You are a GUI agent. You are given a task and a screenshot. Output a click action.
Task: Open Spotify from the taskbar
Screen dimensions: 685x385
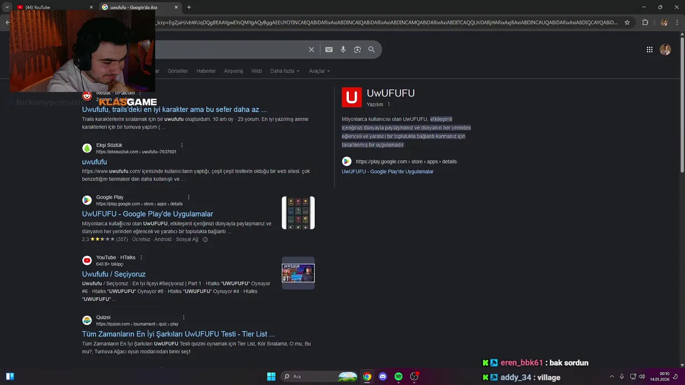(x=399, y=376)
